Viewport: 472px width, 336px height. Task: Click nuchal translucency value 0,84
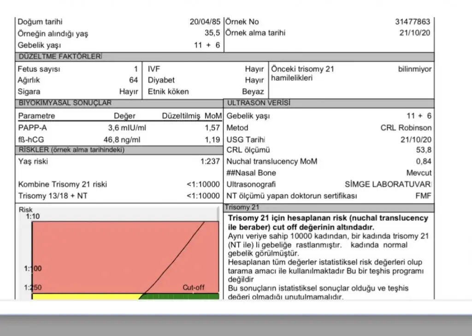[424, 162]
